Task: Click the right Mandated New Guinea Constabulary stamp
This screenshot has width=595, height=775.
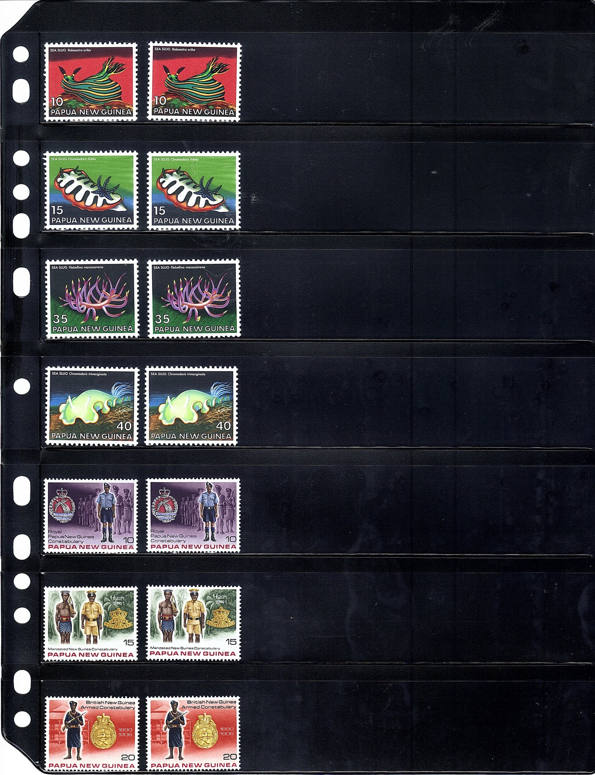Action: (x=193, y=623)
